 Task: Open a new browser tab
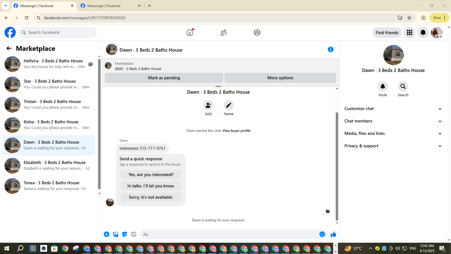(x=149, y=6)
